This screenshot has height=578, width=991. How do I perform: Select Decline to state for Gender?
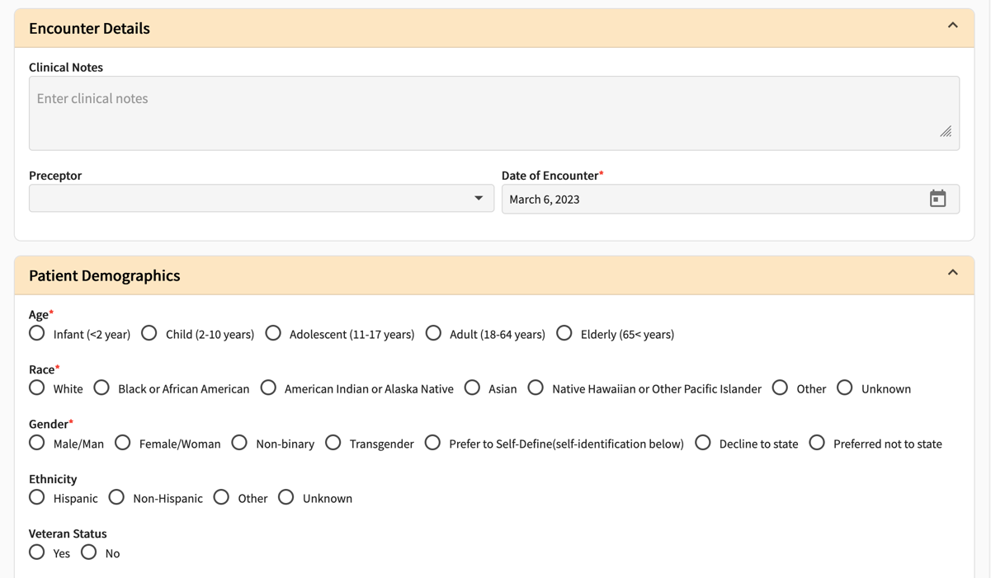[702, 443]
